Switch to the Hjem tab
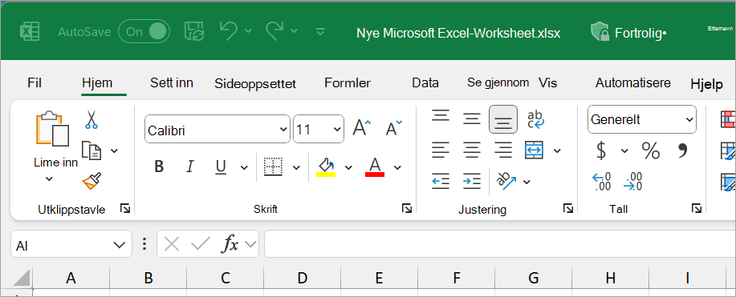The height and width of the screenshot is (297, 736). [97, 83]
